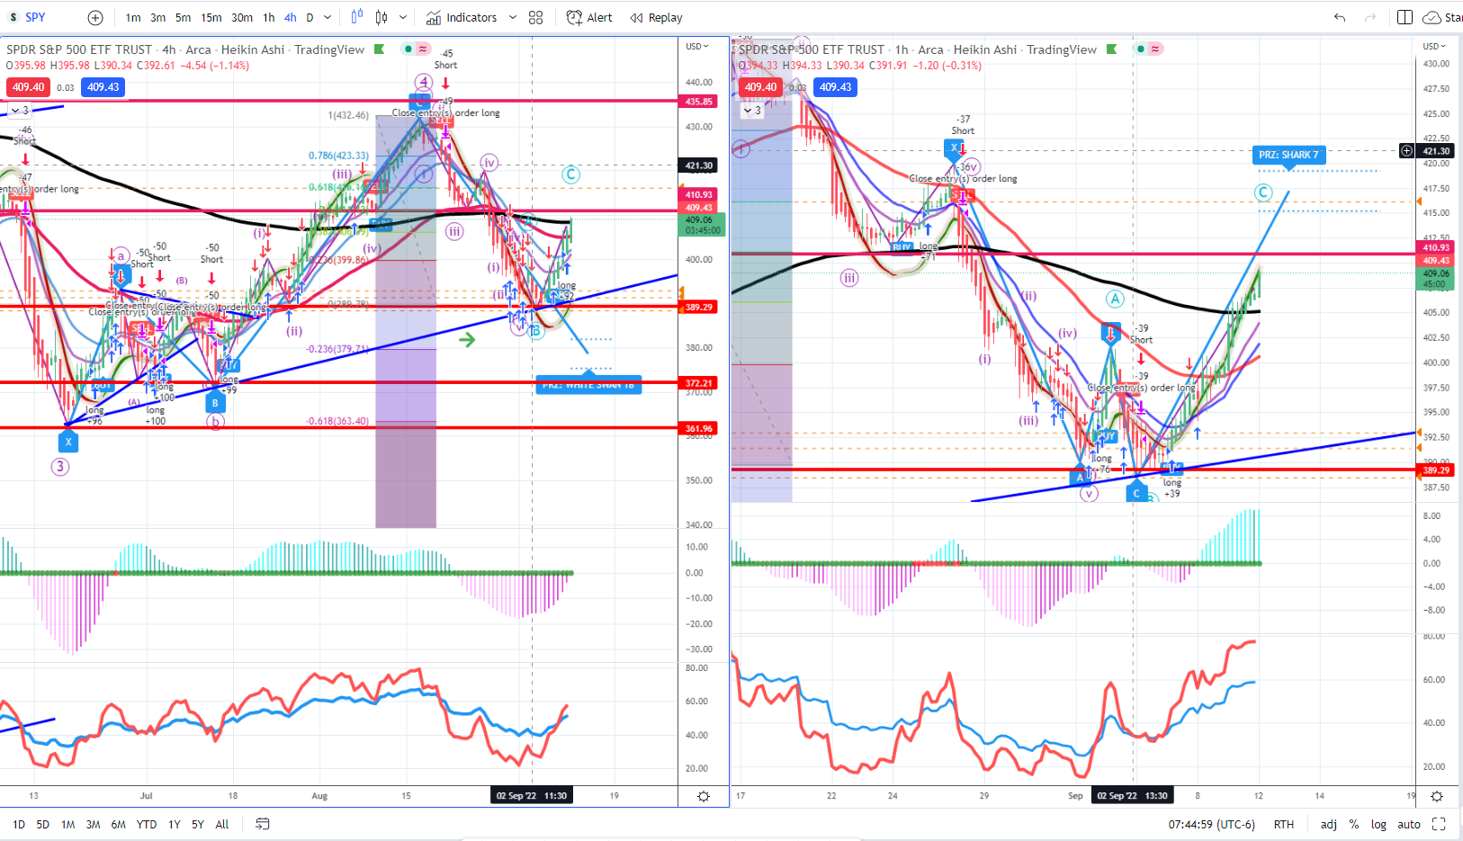Open the select layout icon
The image size is (1463, 841).
coord(1405,17)
